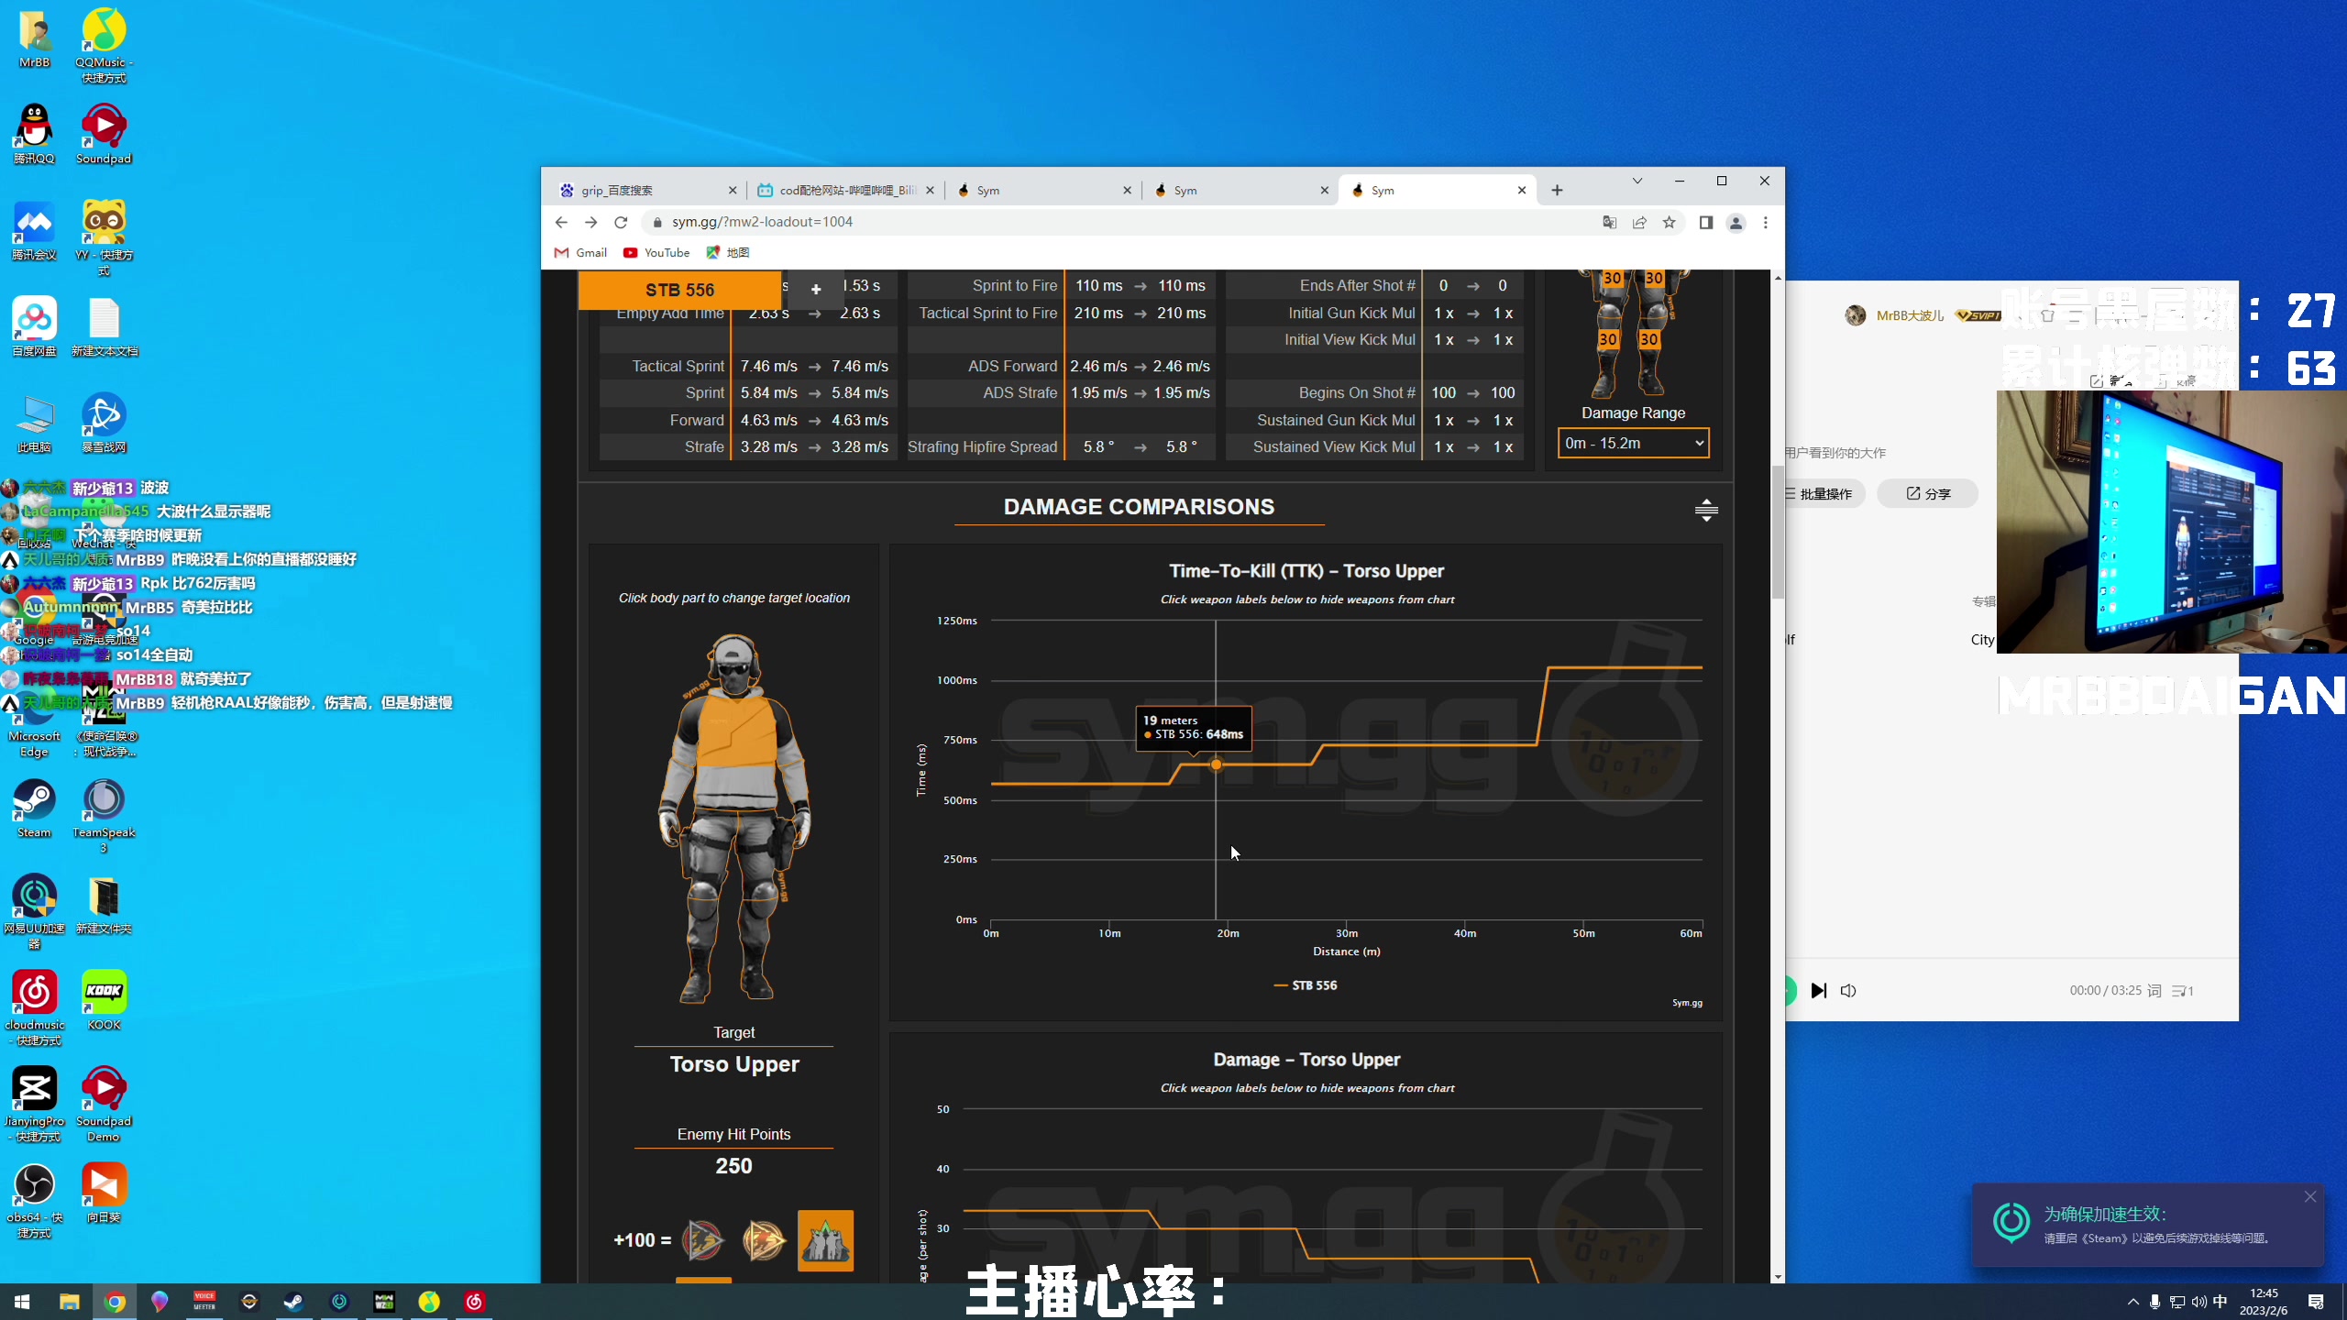Click 分享 share button in music window
Image resolution: width=2347 pixels, height=1320 pixels.
[x=1928, y=493]
